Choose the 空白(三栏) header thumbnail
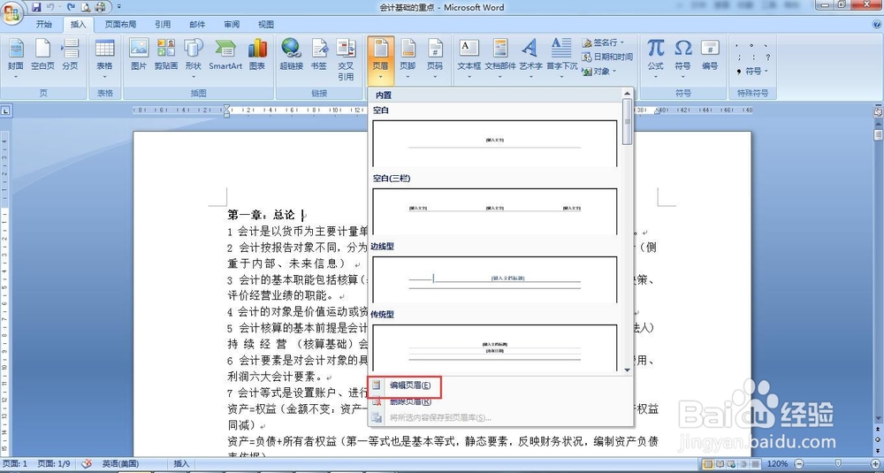Viewport: 884px width, 473px height. [494, 211]
